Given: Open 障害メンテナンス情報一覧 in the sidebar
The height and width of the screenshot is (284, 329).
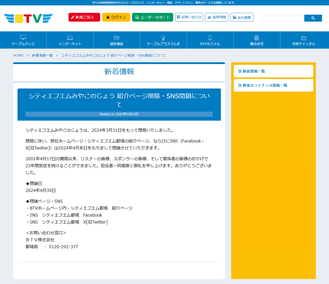Looking at the screenshot, I should point(273,85).
